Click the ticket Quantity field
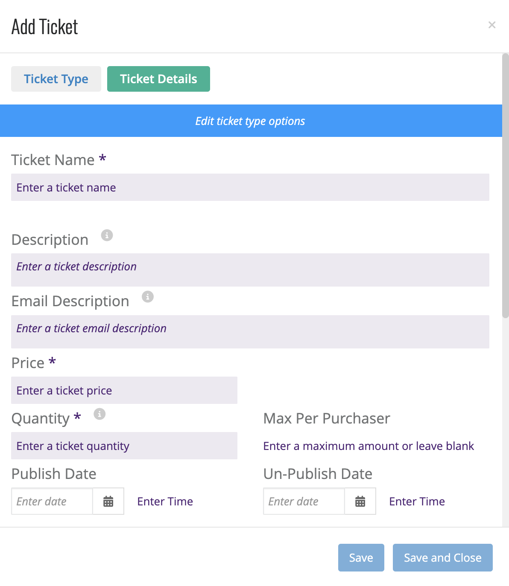 pyautogui.click(x=124, y=446)
